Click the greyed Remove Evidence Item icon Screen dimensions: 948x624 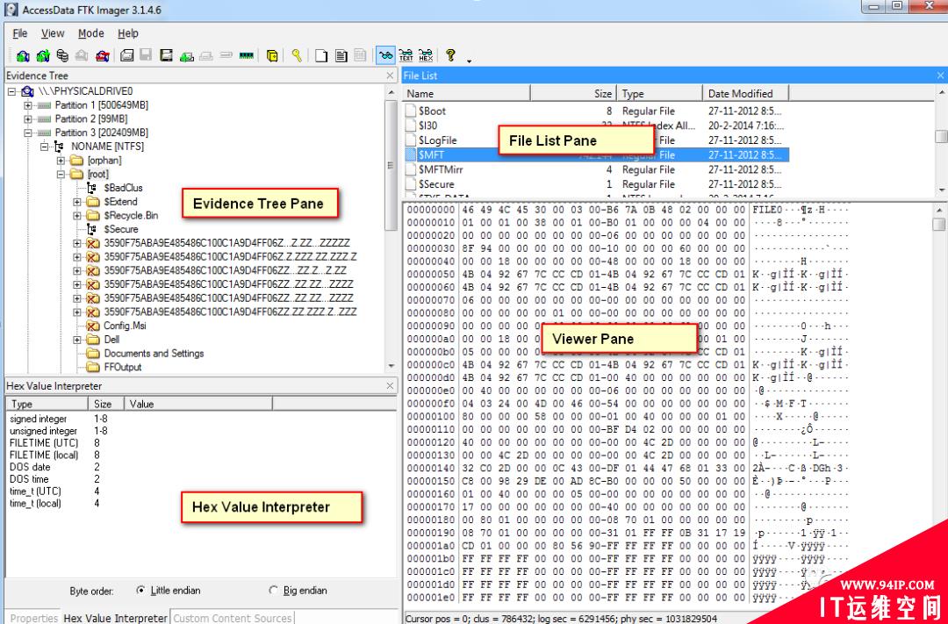(82, 55)
